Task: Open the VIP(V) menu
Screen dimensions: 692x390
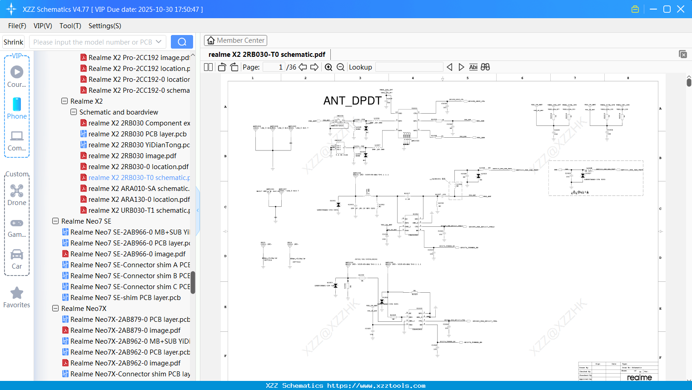Action: pyautogui.click(x=43, y=26)
